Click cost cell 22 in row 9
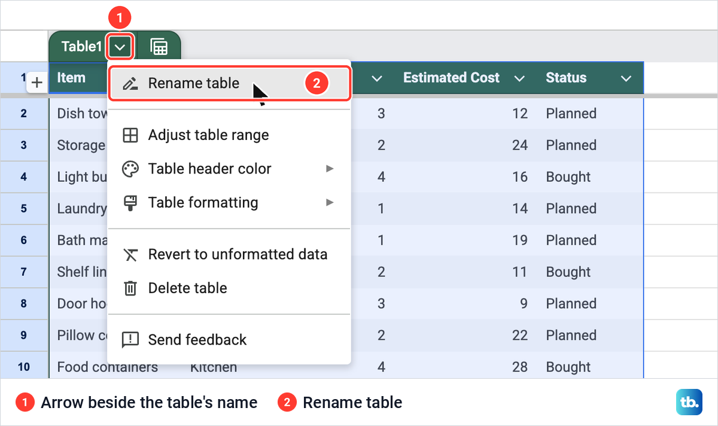Screen dimensions: 718x426 click(521, 336)
